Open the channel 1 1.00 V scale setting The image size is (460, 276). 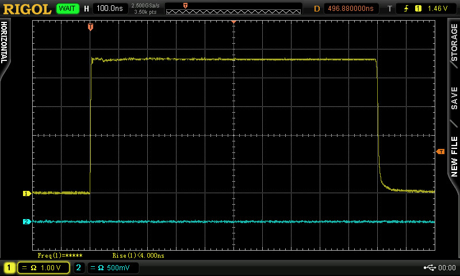click(x=44, y=267)
